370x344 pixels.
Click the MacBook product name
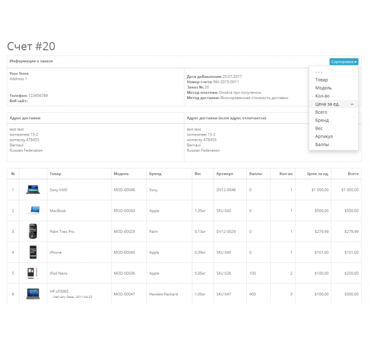(x=58, y=211)
